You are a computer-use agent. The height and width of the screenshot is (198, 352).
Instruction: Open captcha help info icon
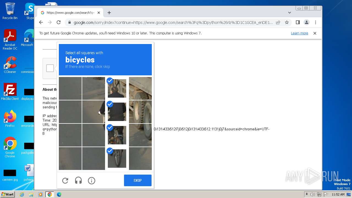pyautogui.click(x=92, y=181)
